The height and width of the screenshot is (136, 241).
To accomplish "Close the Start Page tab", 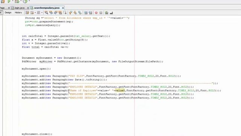I will point(9,8).
